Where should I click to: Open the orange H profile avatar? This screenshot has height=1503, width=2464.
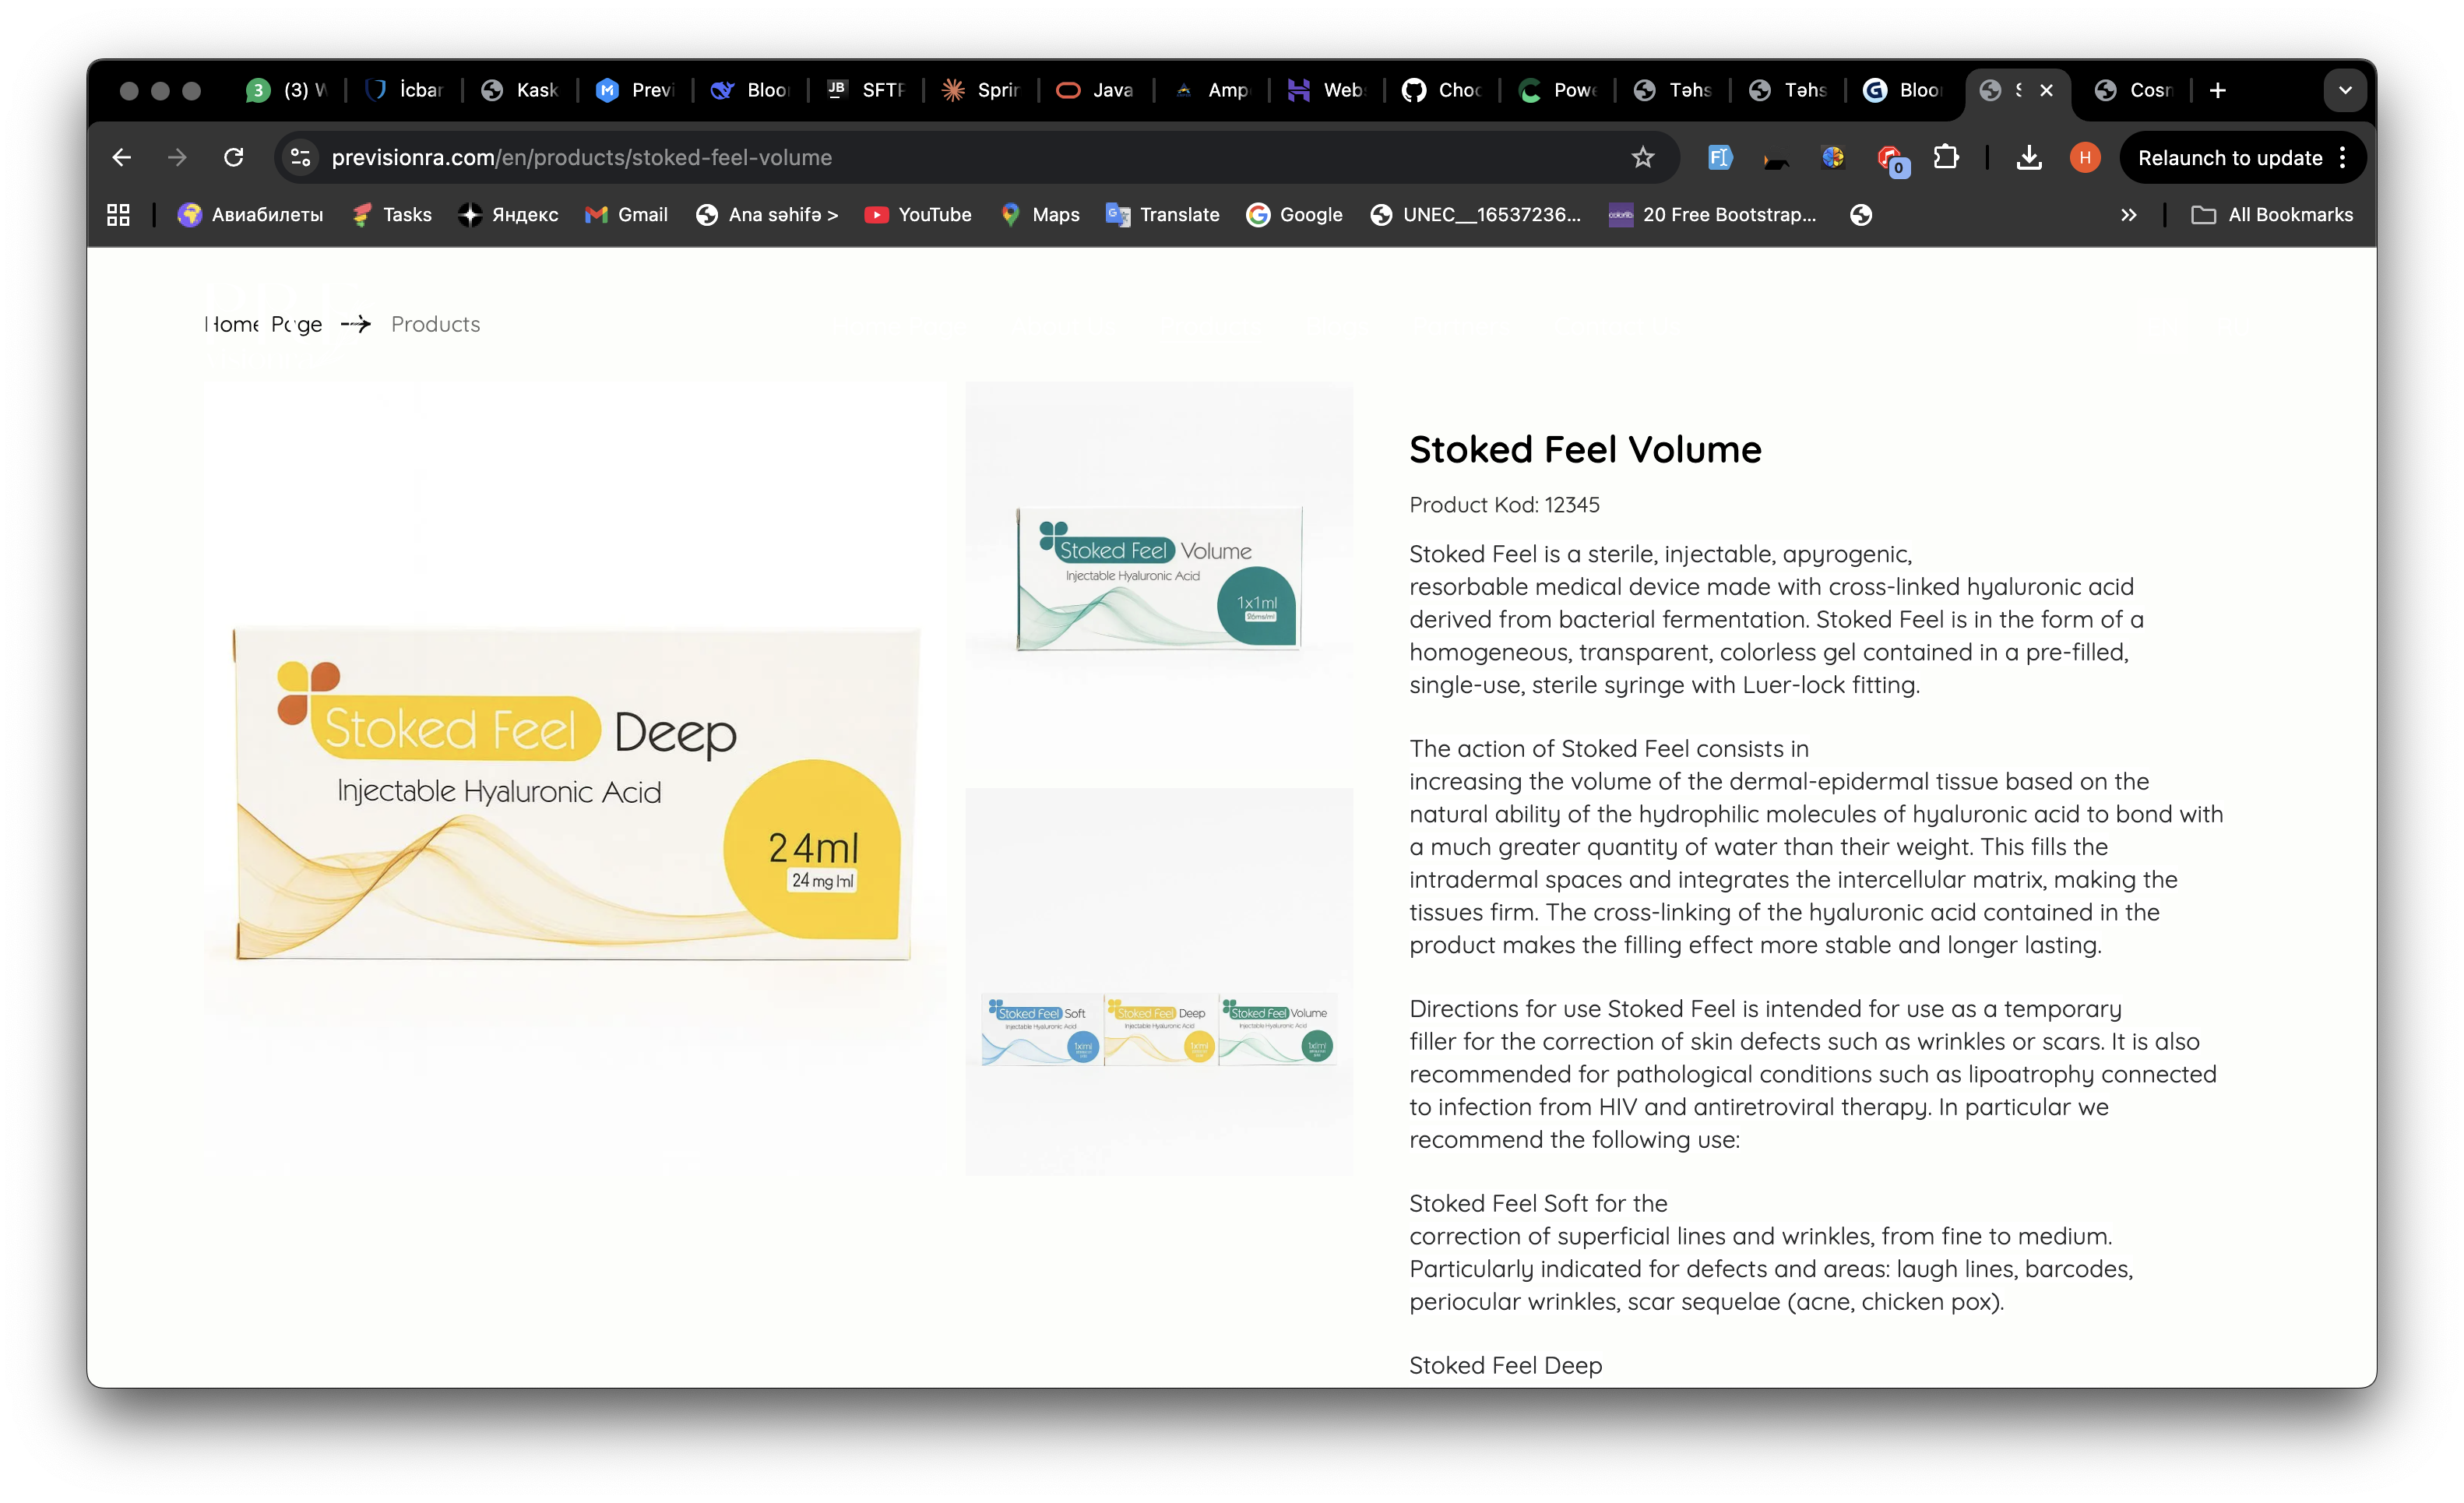point(2085,157)
